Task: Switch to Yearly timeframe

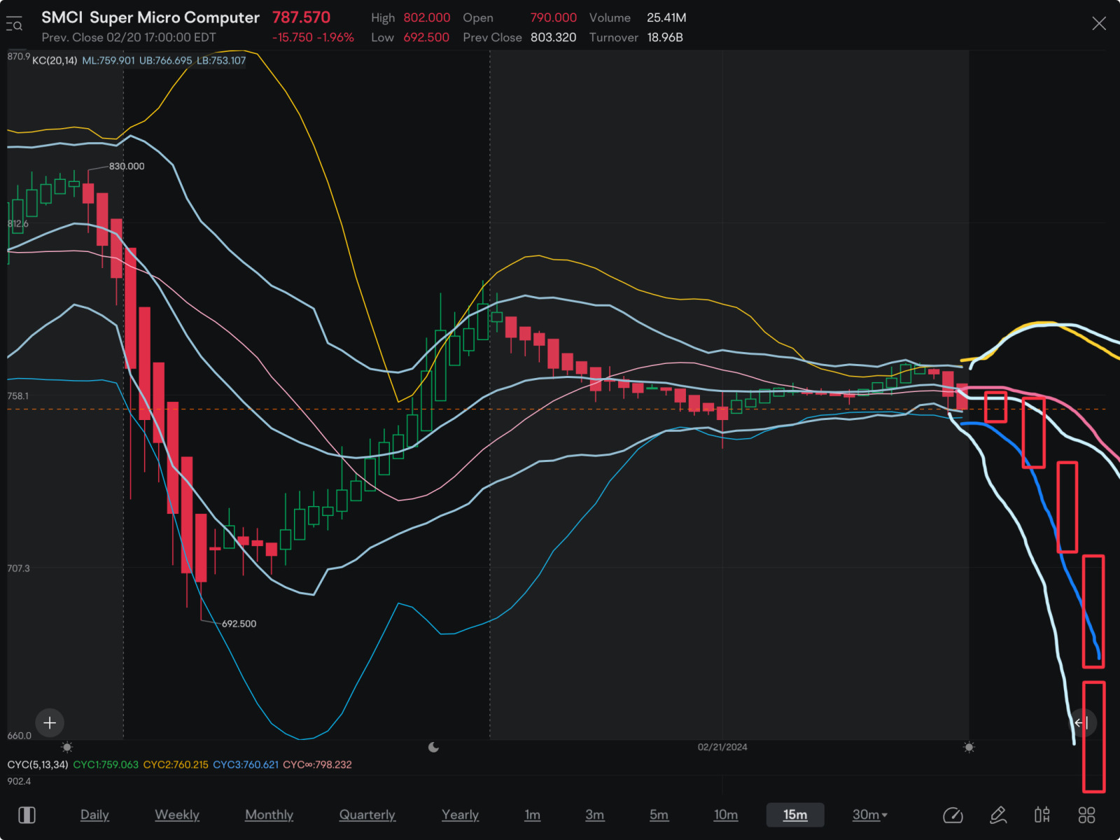Action: tap(460, 815)
